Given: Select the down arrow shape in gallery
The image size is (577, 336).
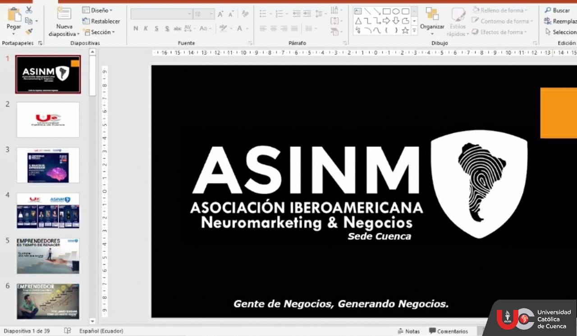Looking at the screenshot, I should click(x=396, y=21).
